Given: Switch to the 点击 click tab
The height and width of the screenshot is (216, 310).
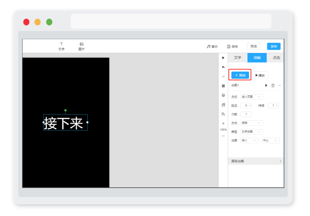Looking at the screenshot, I should click(276, 57).
